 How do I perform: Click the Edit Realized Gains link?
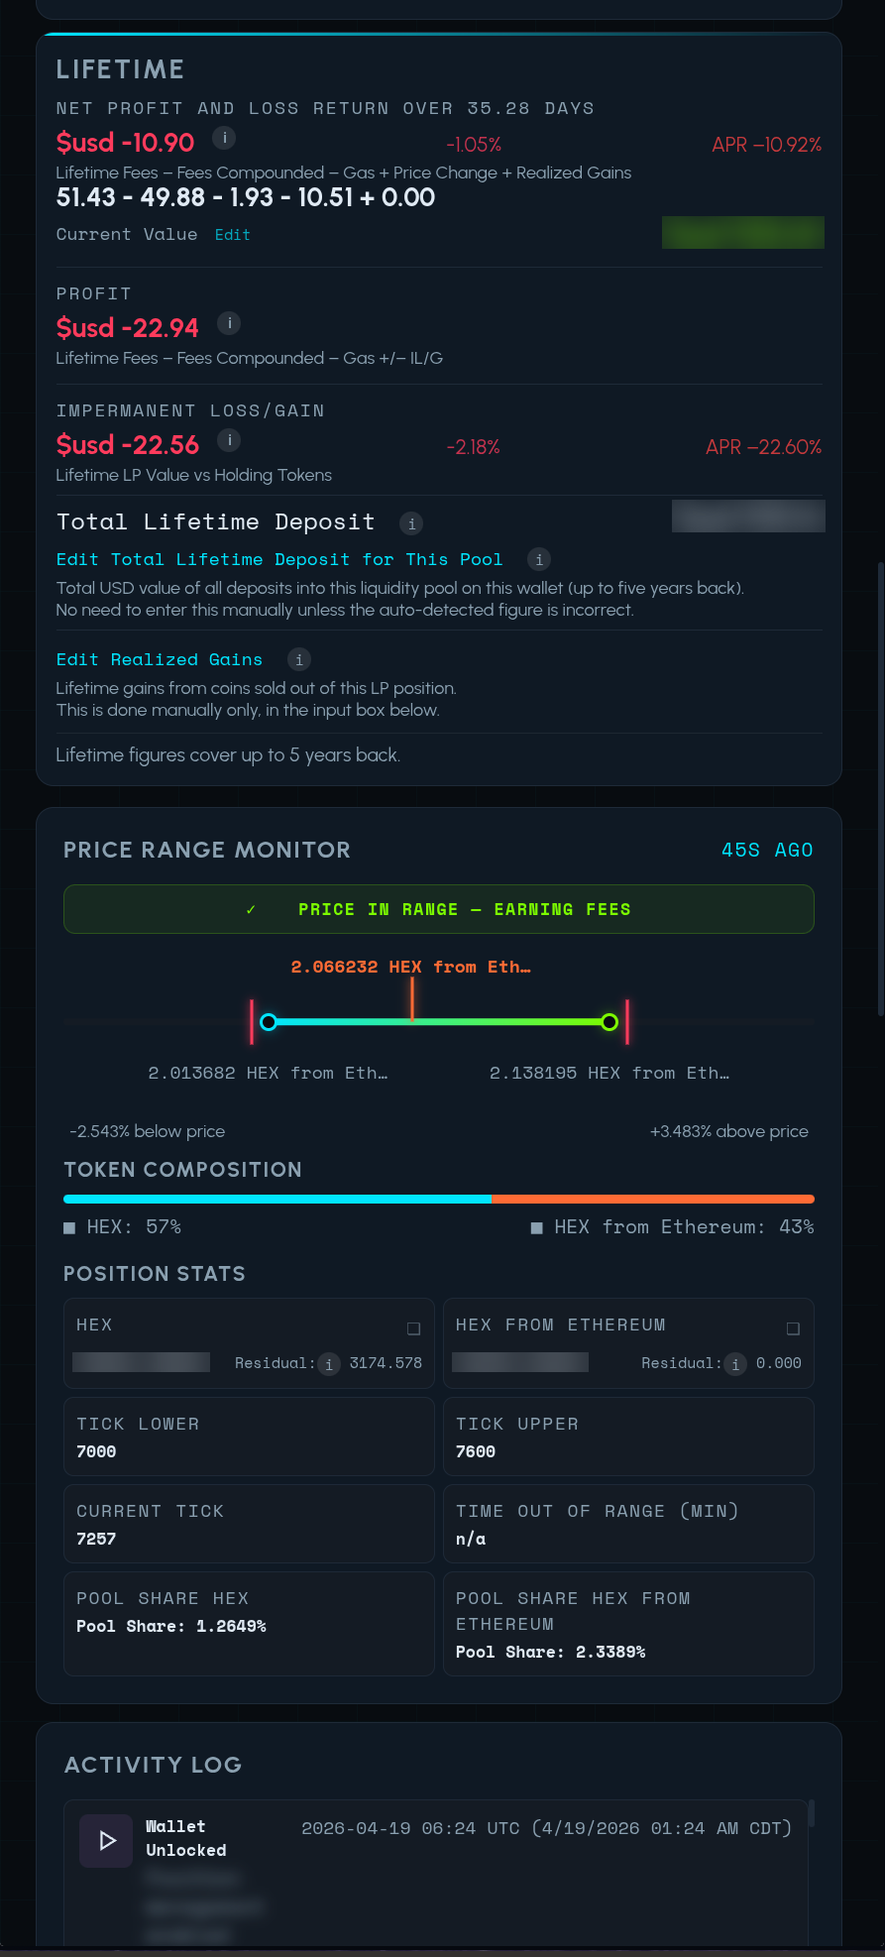point(160,660)
